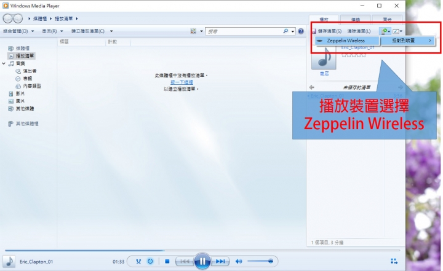This screenshot has height=271, width=443.
Task: Switch to the 播放 tab
Action: (324, 19)
